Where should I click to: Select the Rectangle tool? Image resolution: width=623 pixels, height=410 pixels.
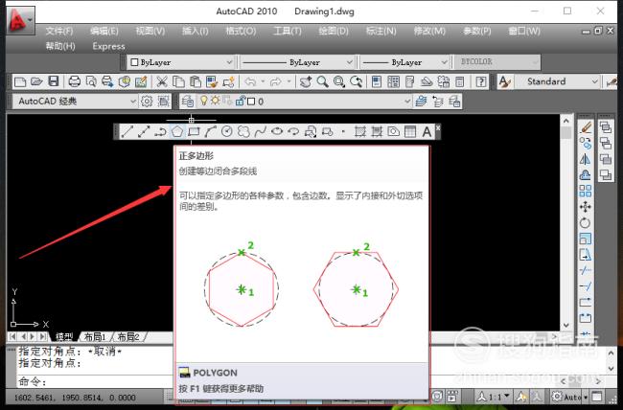click(194, 131)
